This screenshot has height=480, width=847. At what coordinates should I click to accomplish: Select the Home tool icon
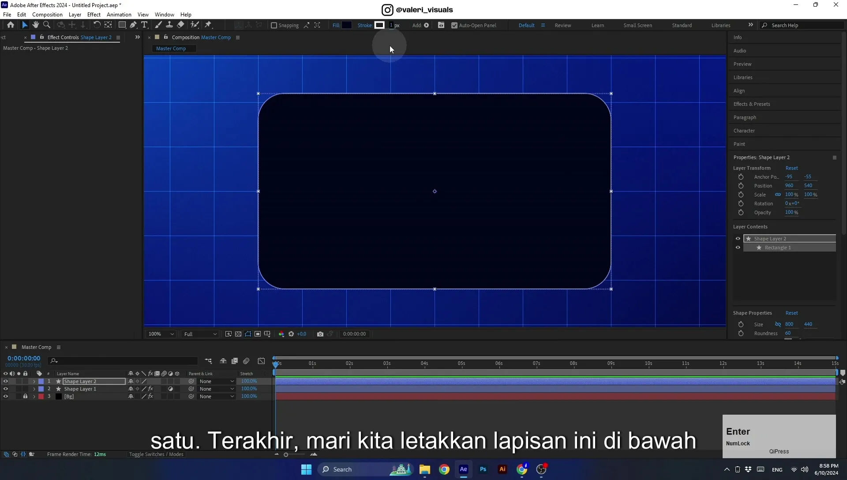click(x=11, y=25)
